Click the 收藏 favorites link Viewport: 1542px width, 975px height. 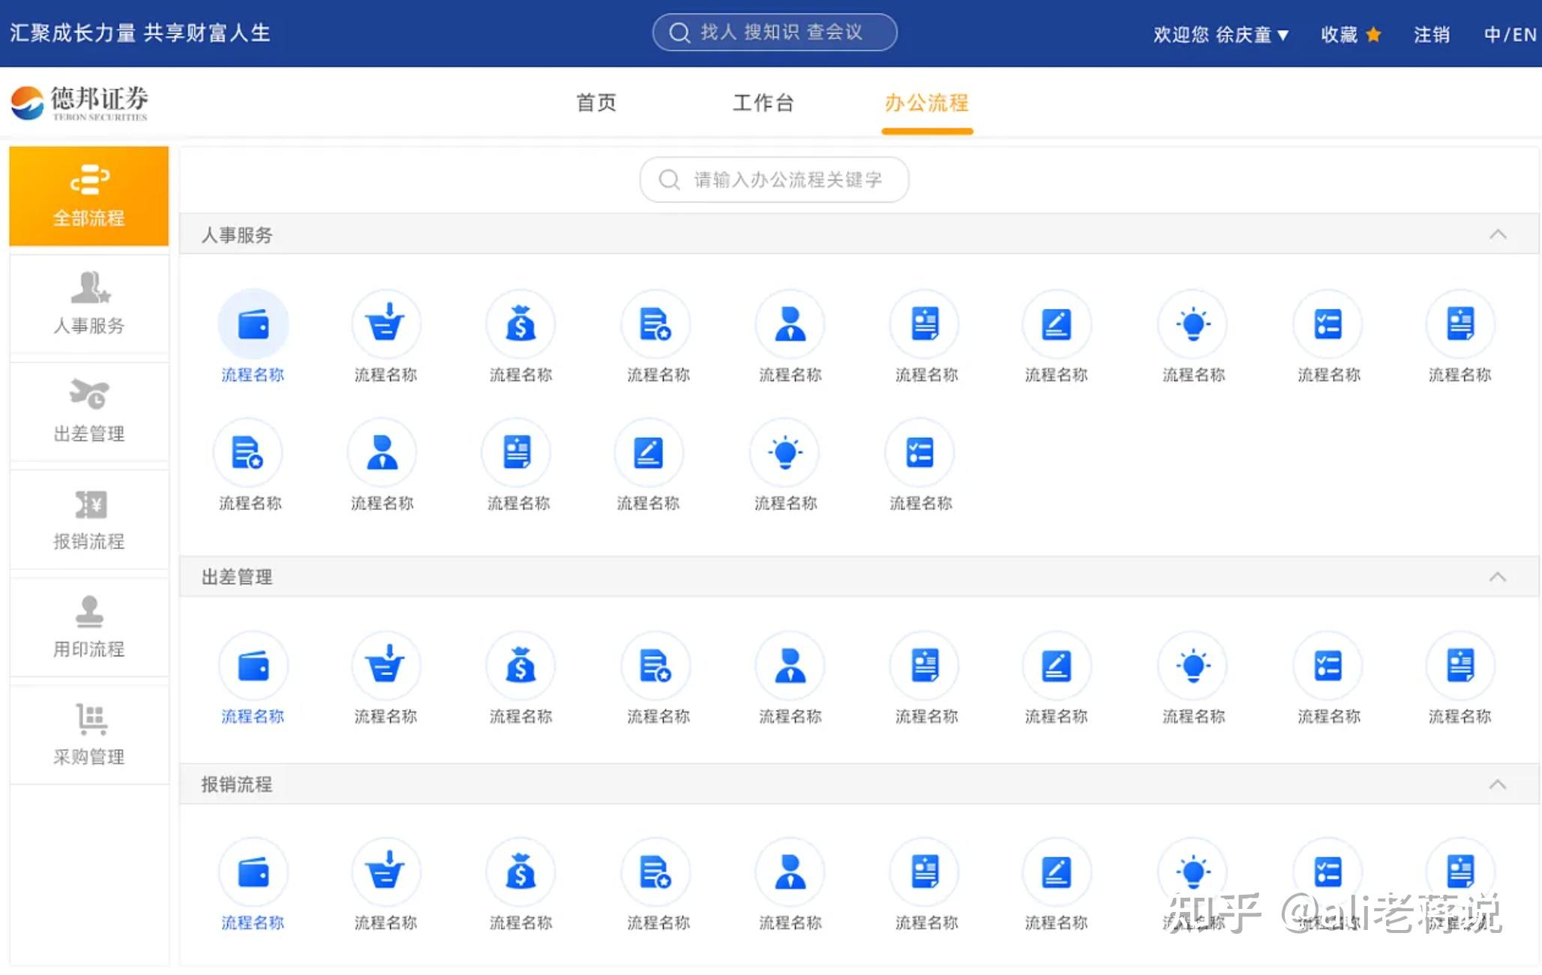click(x=1351, y=34)
